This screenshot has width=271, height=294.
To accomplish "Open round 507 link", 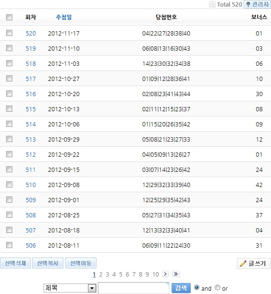I will point(31,231).
